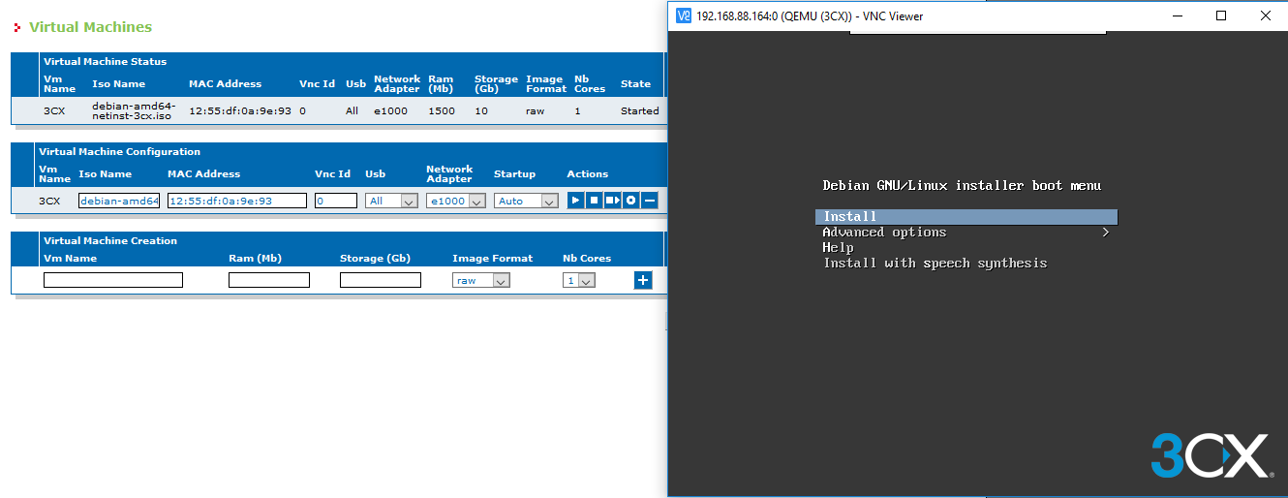
Task: Add new virtual machine with plus icon
Action: pos(643,280)
